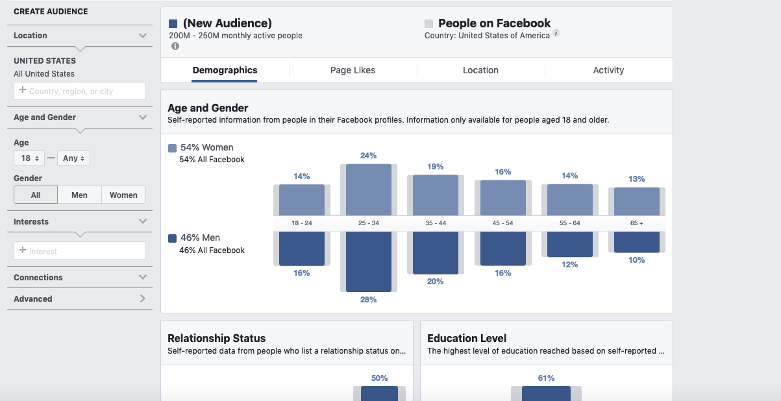Click the plus icon in the location field
The height and width of the screenshot is (401, 781).
point(24,90)
